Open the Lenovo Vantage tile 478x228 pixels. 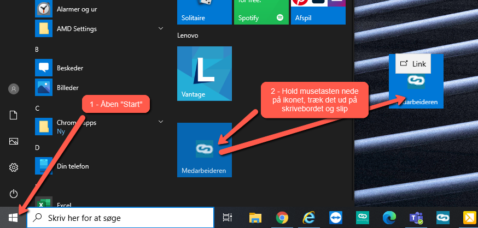click(205, 74)
